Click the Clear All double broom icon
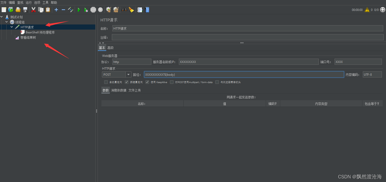Image resolution: width=386 pixels, height=182 pixels. click(x=116, y=10)
